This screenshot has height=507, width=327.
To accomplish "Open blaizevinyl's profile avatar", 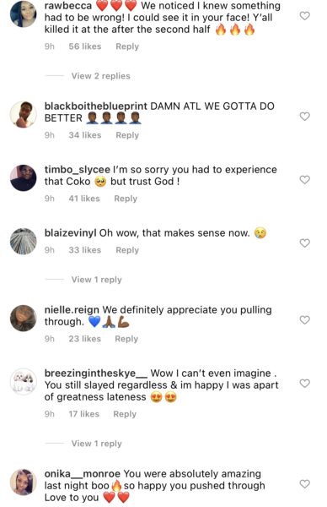I will point(24,241).
